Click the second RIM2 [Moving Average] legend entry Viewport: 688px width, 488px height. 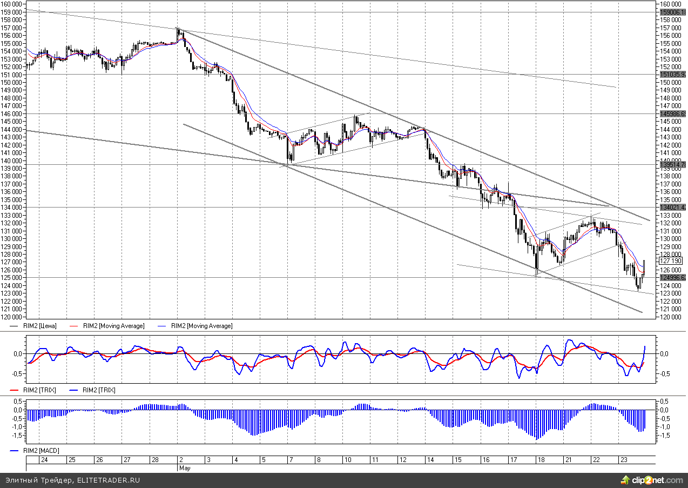tap(201, 326)
